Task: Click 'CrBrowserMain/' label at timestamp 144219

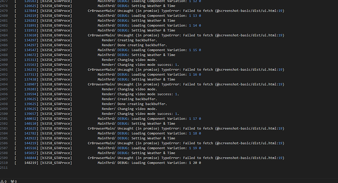Action: (x=101, y=143)
